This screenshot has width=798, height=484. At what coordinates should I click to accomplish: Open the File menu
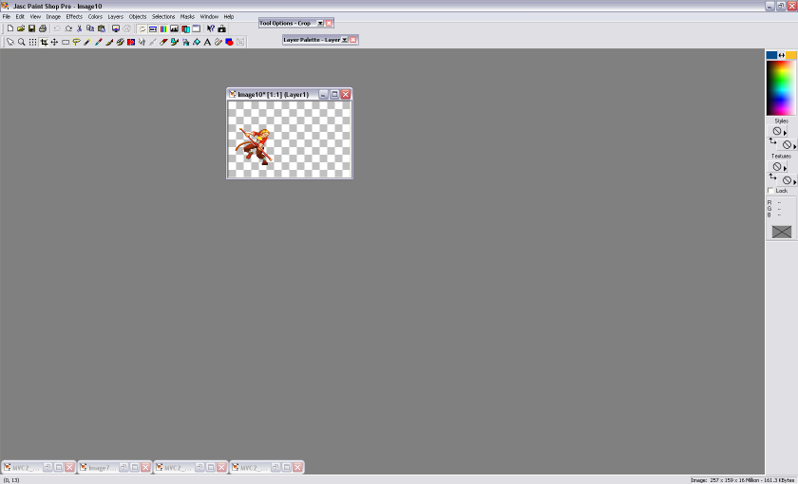[x=7, y=16]
